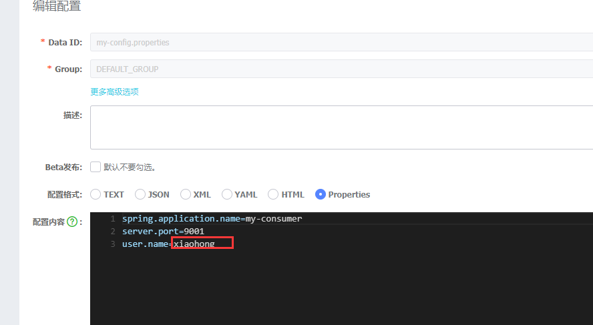The image size is (593, 325).
Task: Select the Properties format radio button
Action: click(321, 194)
